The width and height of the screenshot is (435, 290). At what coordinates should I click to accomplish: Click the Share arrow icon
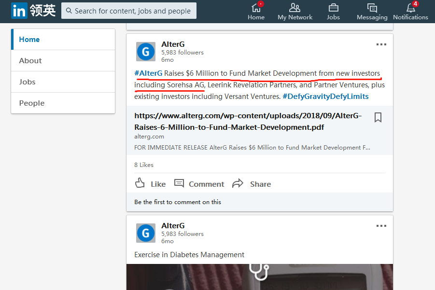(x=238, y=183)
